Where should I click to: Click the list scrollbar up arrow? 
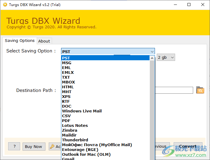click(152, 58)
